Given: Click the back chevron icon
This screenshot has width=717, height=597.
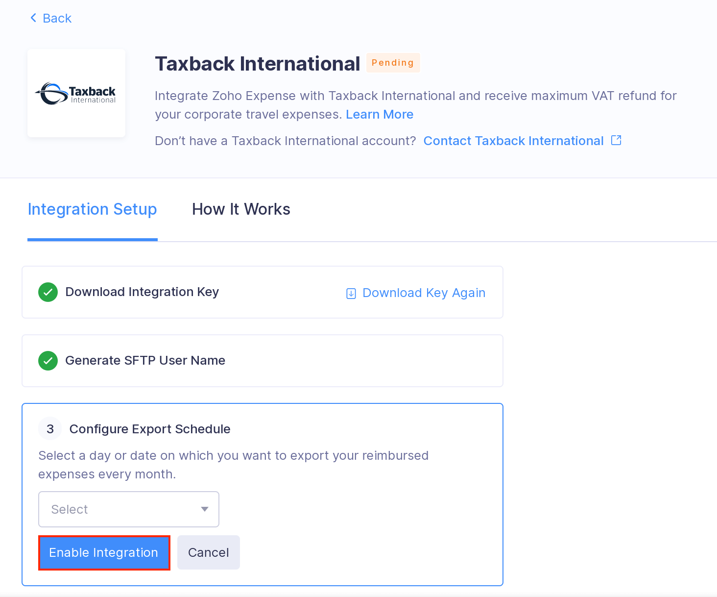Looking at the screenshot, I should [x=33, y=18].
